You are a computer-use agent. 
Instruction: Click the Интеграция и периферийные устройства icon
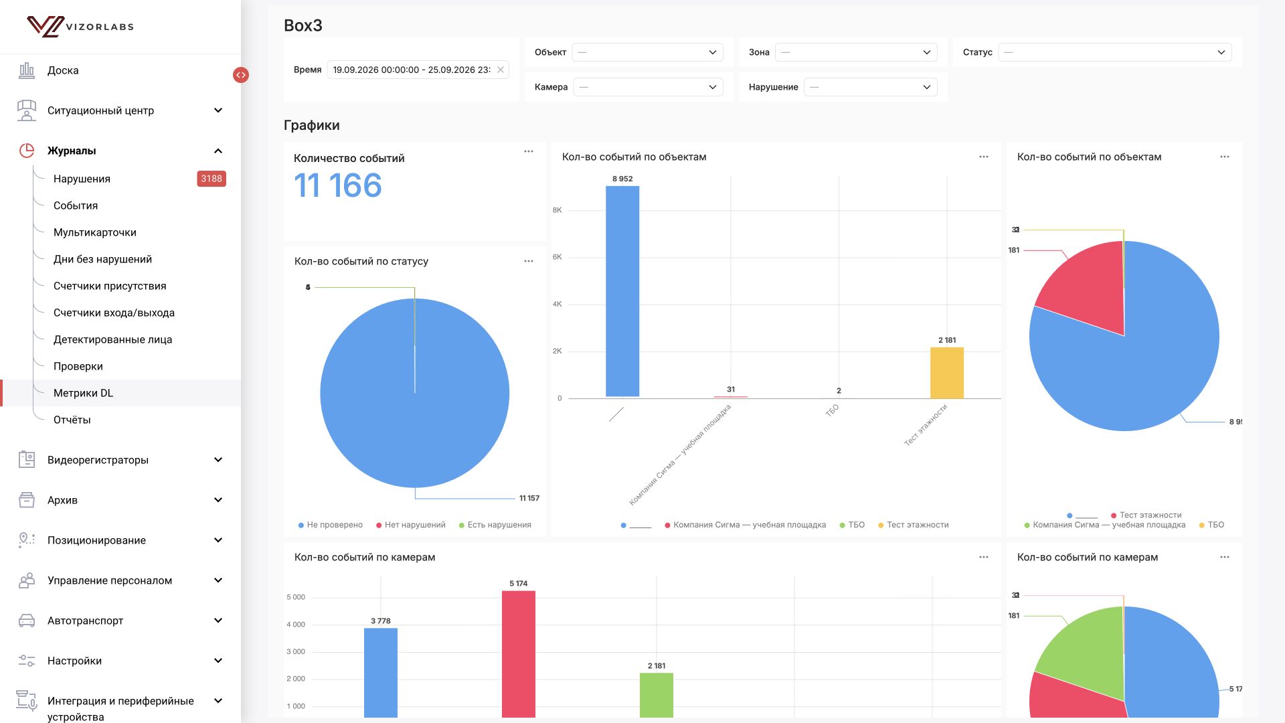tap(27, 701)
